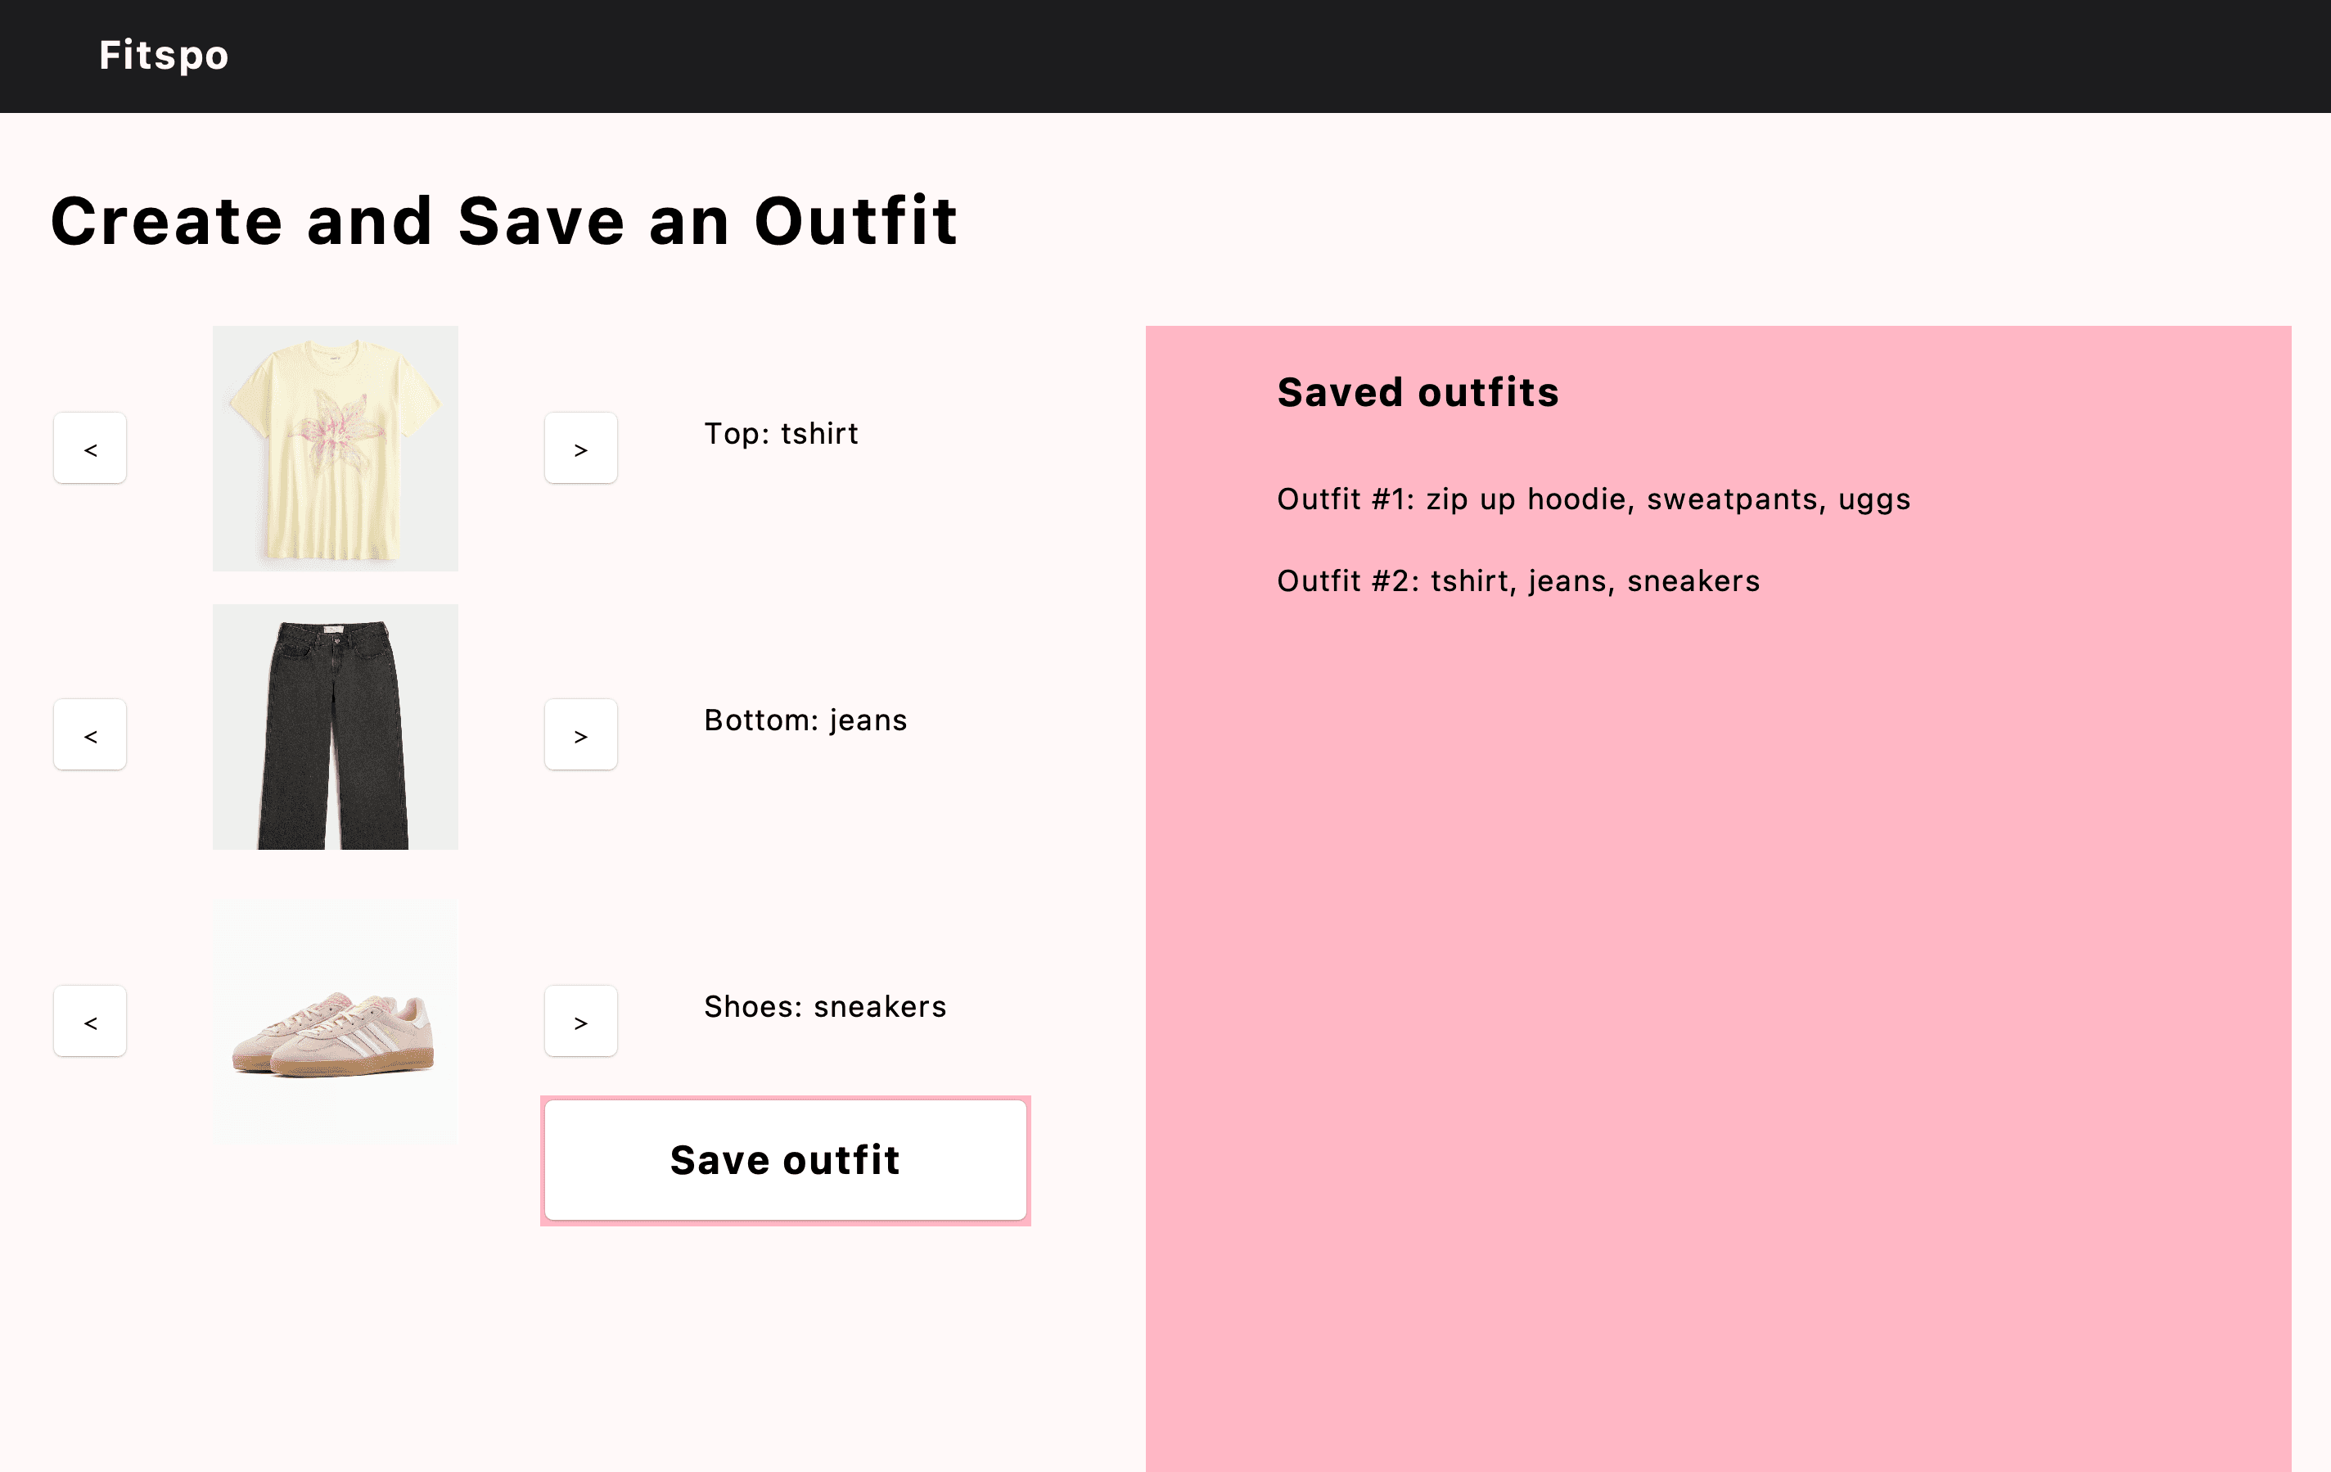Click next arrow for Bottom item
This screenshot has width=2331, height=1472.
(579, 735)
